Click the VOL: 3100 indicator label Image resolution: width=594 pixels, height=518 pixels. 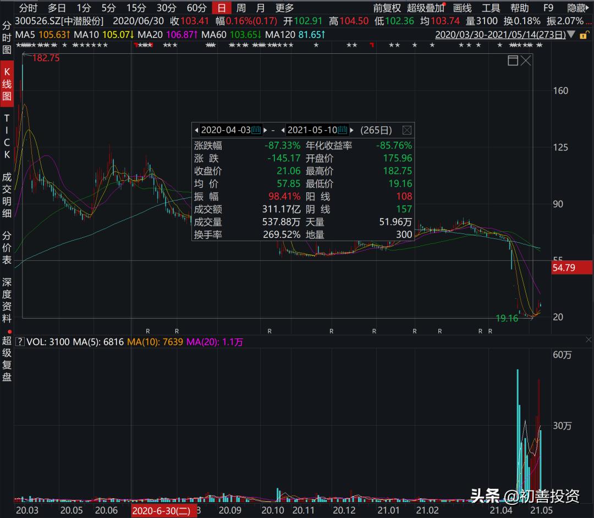coord(48,342)
